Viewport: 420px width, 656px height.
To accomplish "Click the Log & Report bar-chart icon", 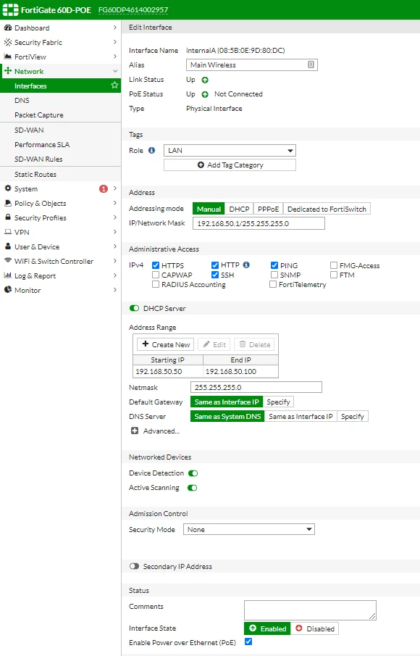I will click(7, 275).
